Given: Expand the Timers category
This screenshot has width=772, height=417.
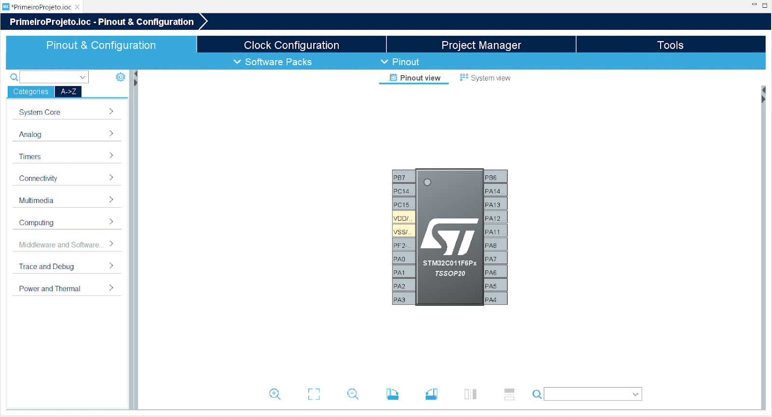Looking at the screenshot, I should pyautogui.click(x=66, y=156).
